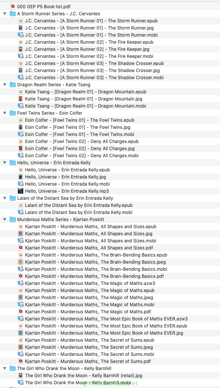
Task: Select The Shadow Crosser.epub file name
Action: [x=94, y=63]
